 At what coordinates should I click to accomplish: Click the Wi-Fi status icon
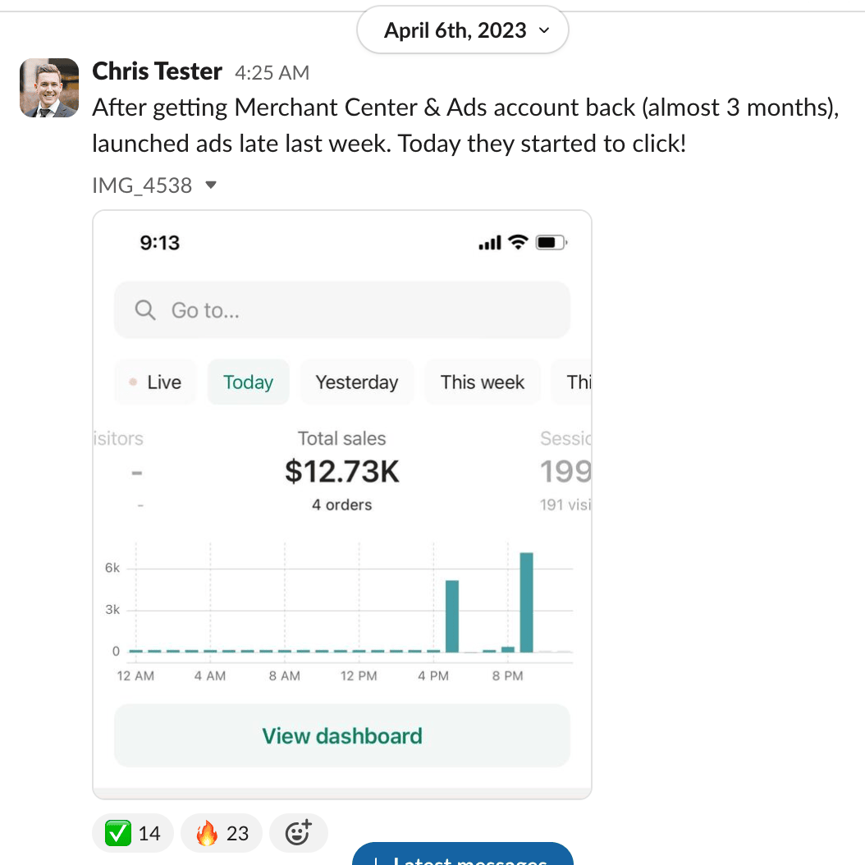point(518,243)
